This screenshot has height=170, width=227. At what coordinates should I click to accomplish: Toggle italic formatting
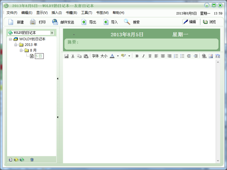click(x=143, y=56)
